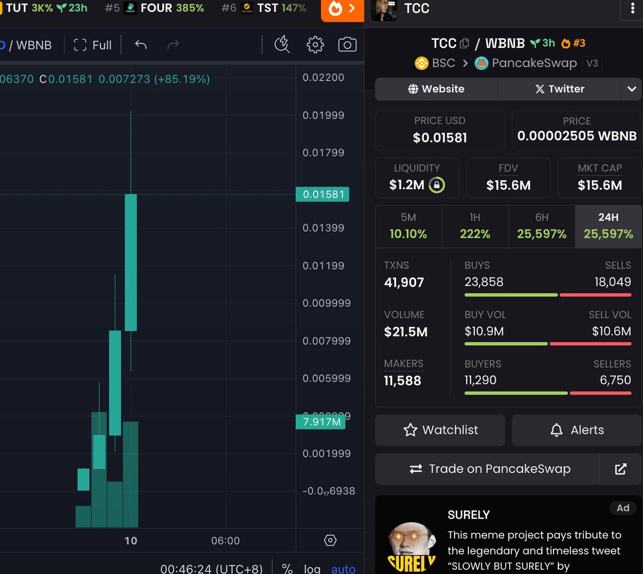Click the (+85.19%) change readout
Viewport: 643px width, 574px height.
(x=182, y=79)
